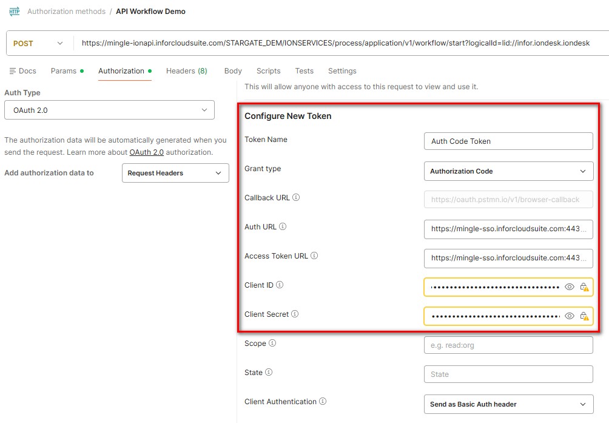Expand the Auth Type OAuth 2.0 dropdown
The width and height of the screenshot is (609, 423).
109,110
